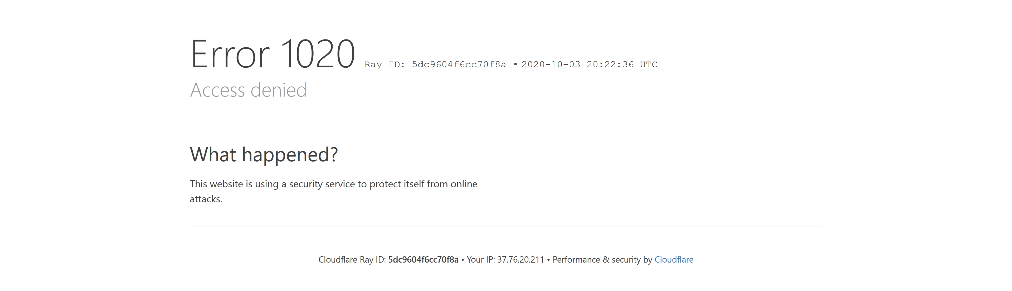Image resolution: width=1012 pixels, height=291 pixels.
Task: Click the Cloudflare Ray ID label in footer
Action: point(352,260)
